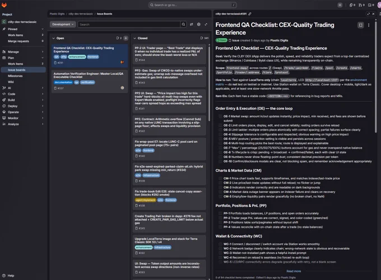
Task: Expand the Manage sidebar section
Action: (43, 52)
